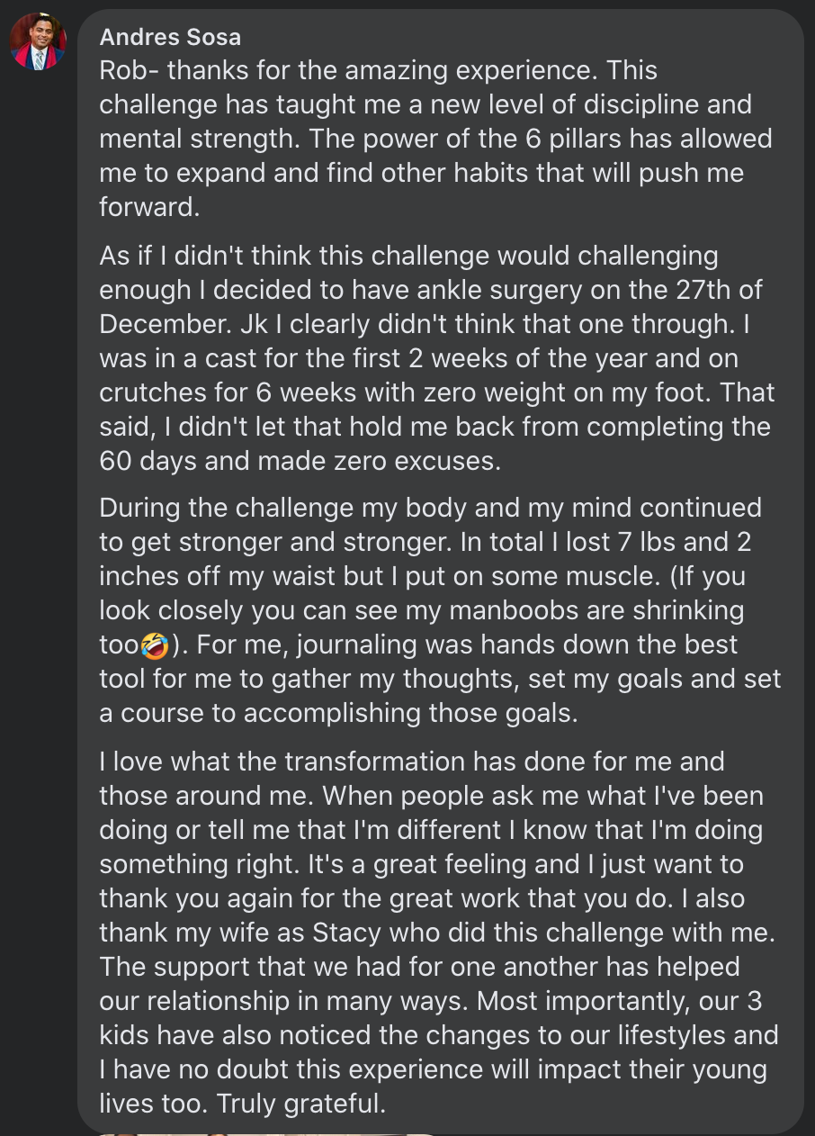Click the phrase '60 days and made zero excuses'
Screen dimensions: 815x1136
[299, 461]
